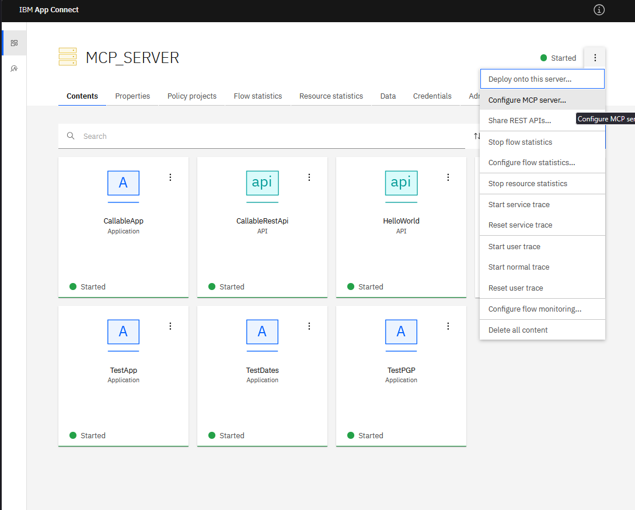Switch to the Contents tab

pos(82,96)
